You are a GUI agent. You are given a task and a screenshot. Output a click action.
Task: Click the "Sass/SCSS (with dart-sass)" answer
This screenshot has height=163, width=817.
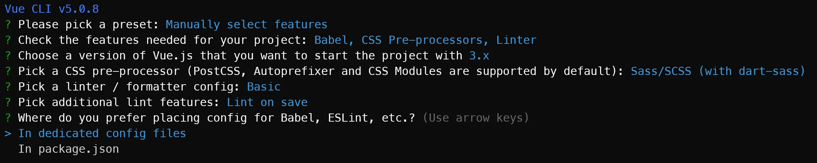tap(718, 71)
